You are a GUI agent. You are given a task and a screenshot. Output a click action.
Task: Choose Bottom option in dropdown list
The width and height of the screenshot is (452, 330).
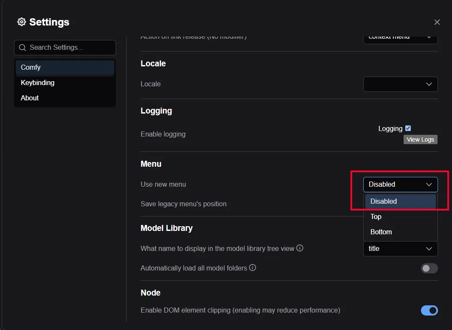pyautogui.click(x=381, y=232)
